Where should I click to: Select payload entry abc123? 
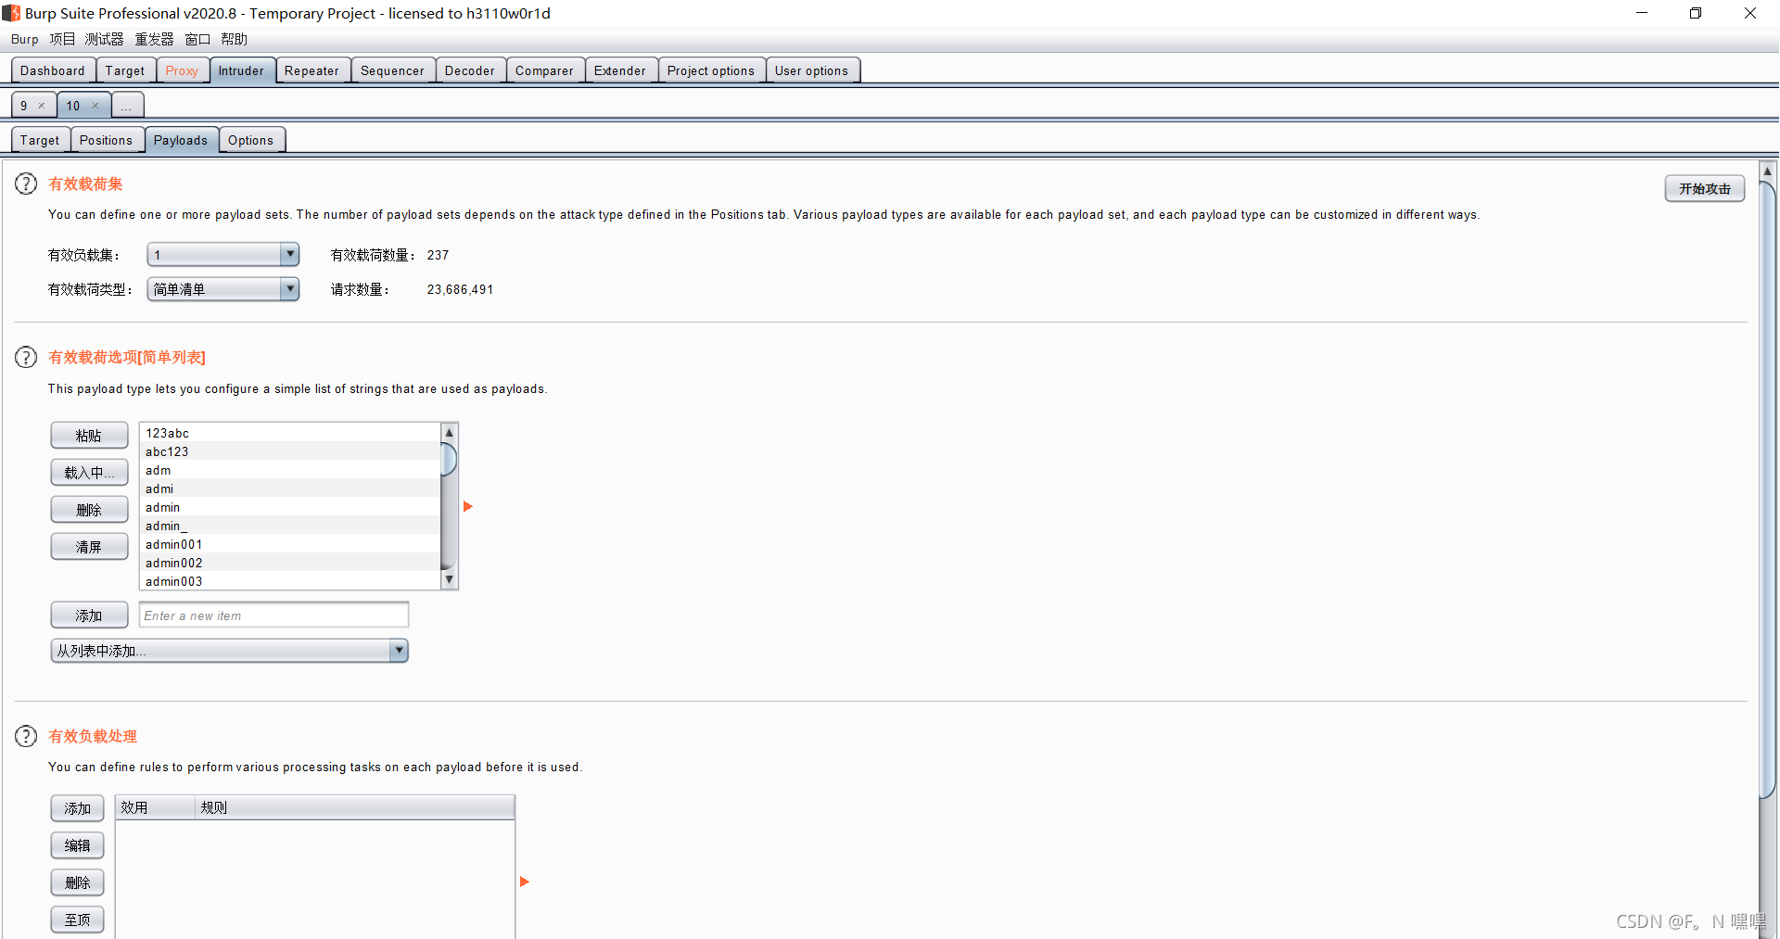(x=290, y=451)
